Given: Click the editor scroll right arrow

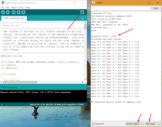Looking at the screenshot, I should 82,82.
